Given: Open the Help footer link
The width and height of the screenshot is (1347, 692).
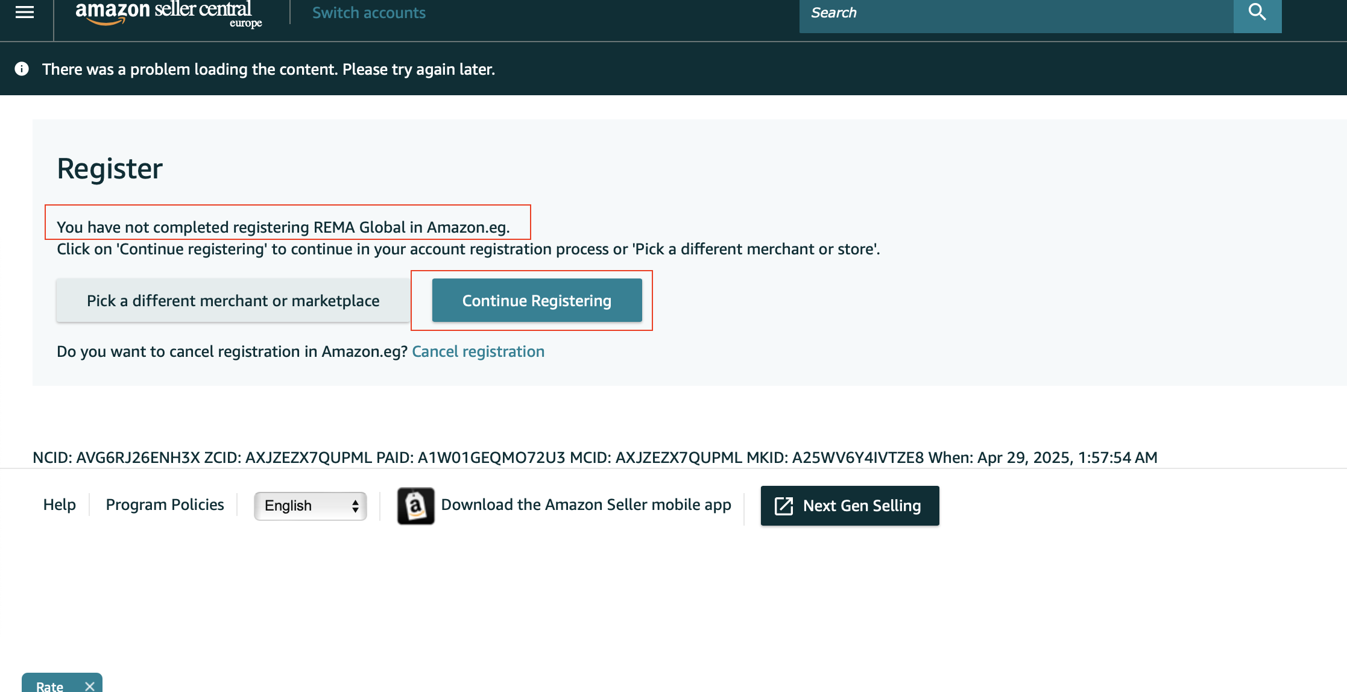Looking at the screenshot, I should 59,505.
